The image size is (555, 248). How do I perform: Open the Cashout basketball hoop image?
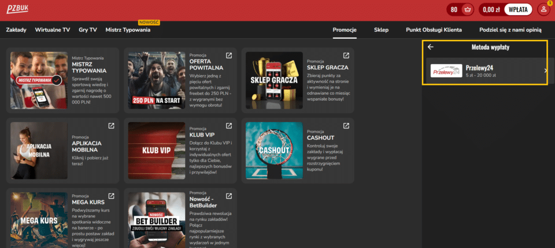pyautogui.click(x=274, y=150)
